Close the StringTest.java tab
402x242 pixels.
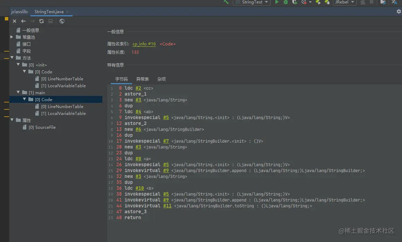(67, 12)
